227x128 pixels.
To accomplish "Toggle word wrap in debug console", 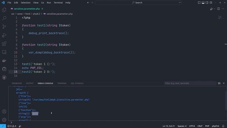I will [219, 83].
